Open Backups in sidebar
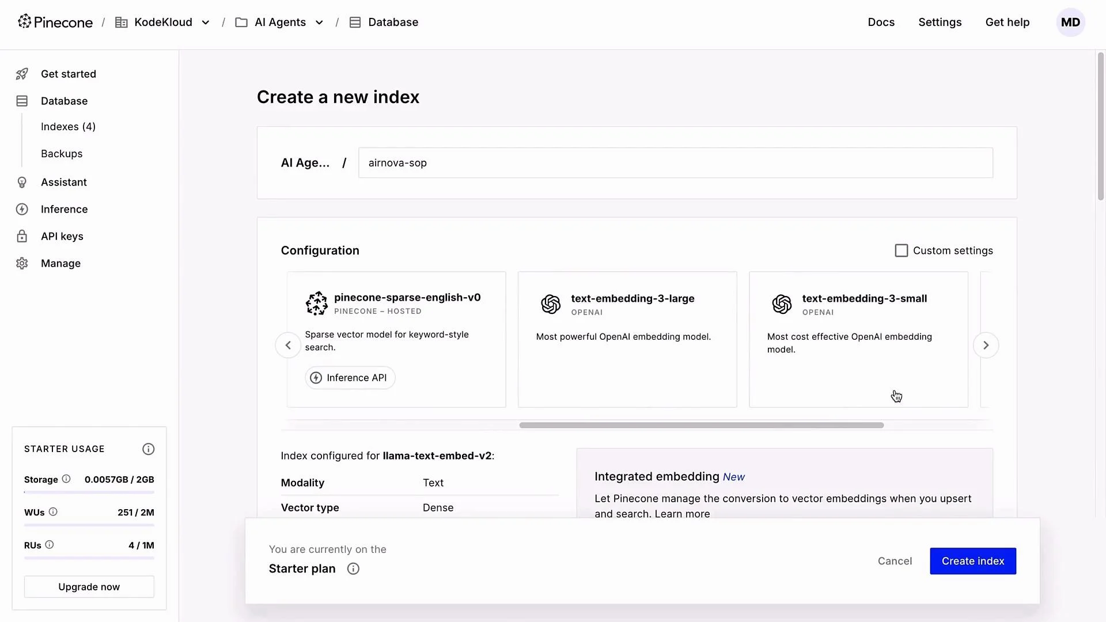 [x=62, y=154]
